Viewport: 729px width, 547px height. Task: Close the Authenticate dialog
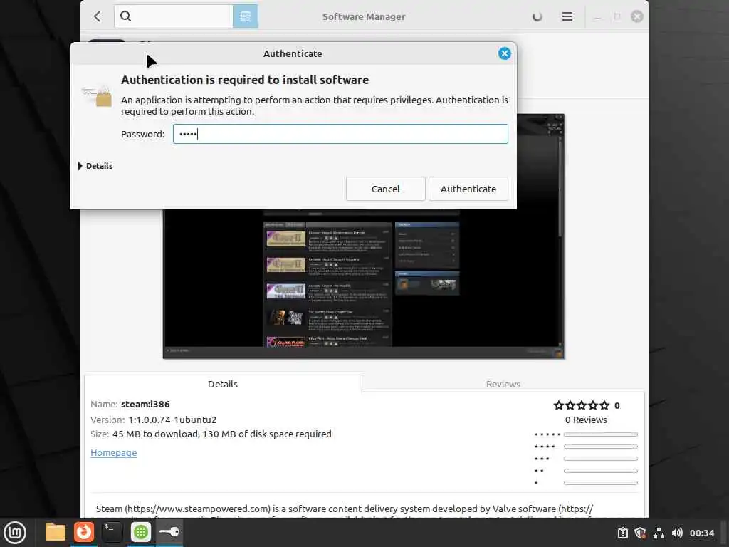505,53
